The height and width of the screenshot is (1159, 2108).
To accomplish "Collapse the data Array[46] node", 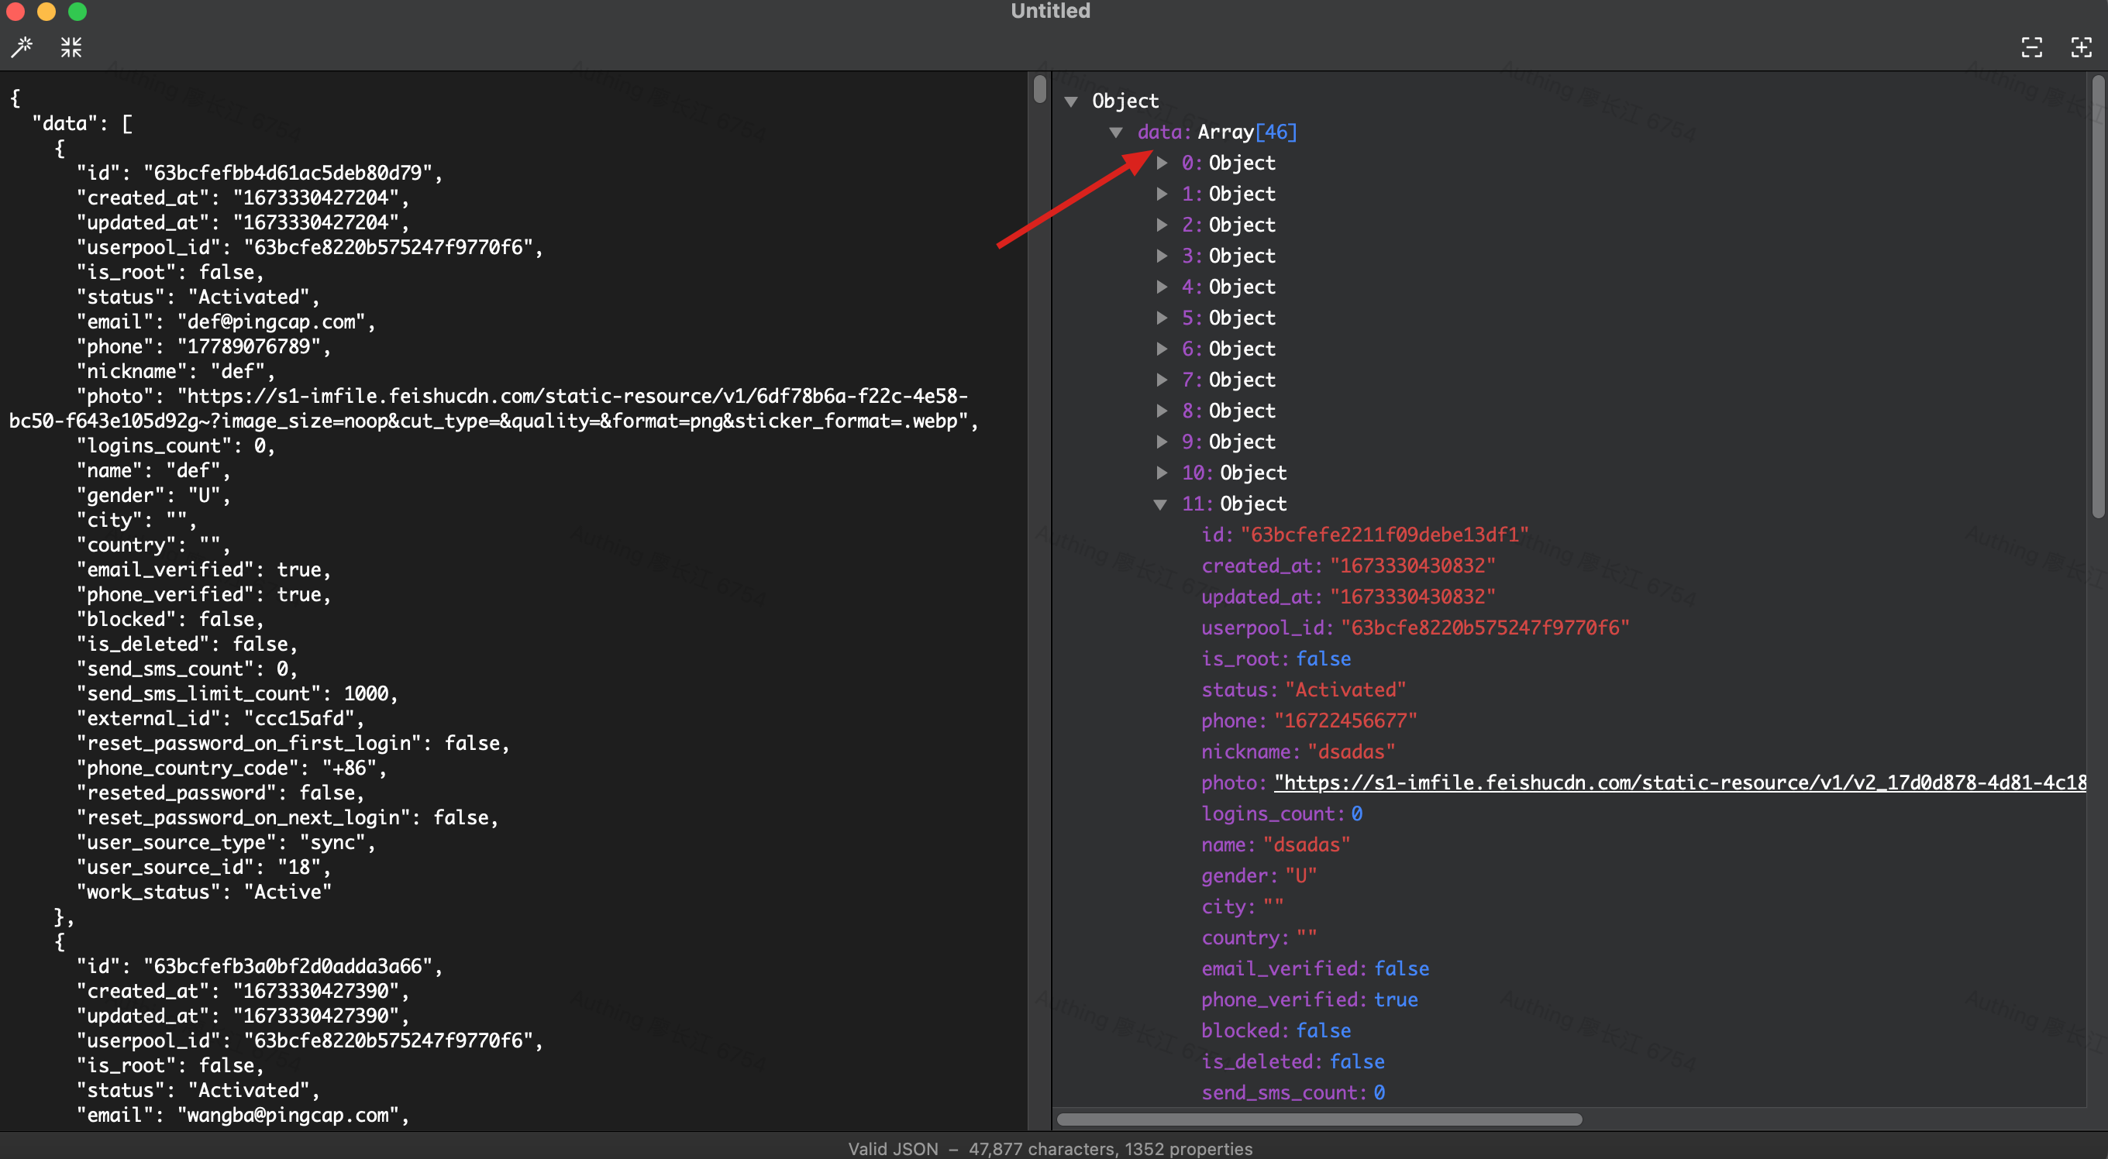I will tap(1116, 132).
